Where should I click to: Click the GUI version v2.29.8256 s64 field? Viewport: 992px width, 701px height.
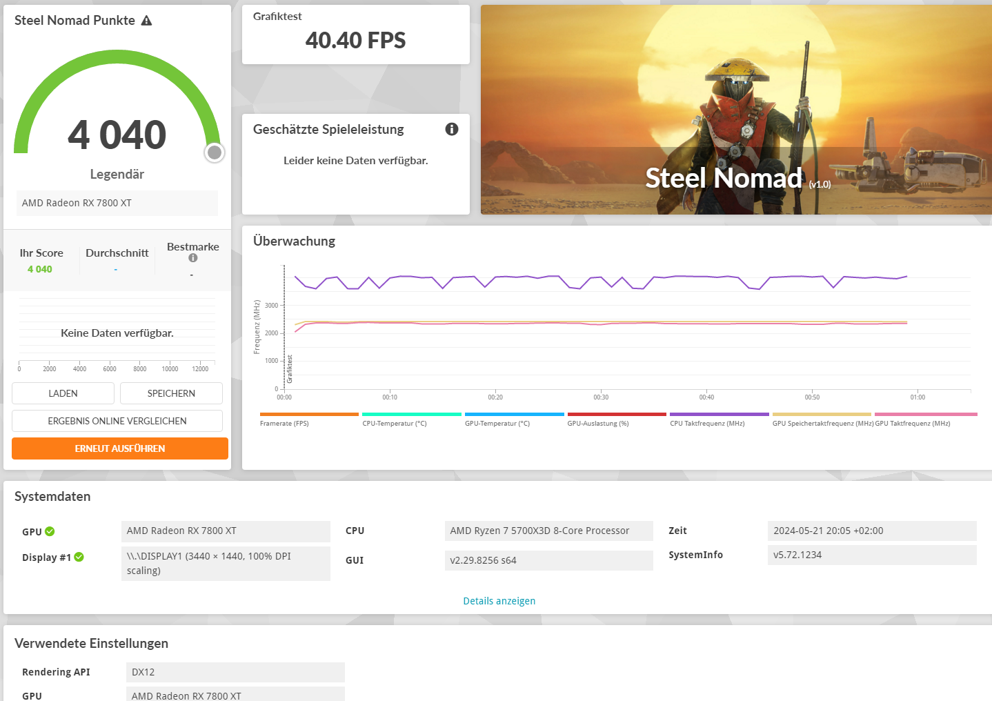(x=549, y=560)
